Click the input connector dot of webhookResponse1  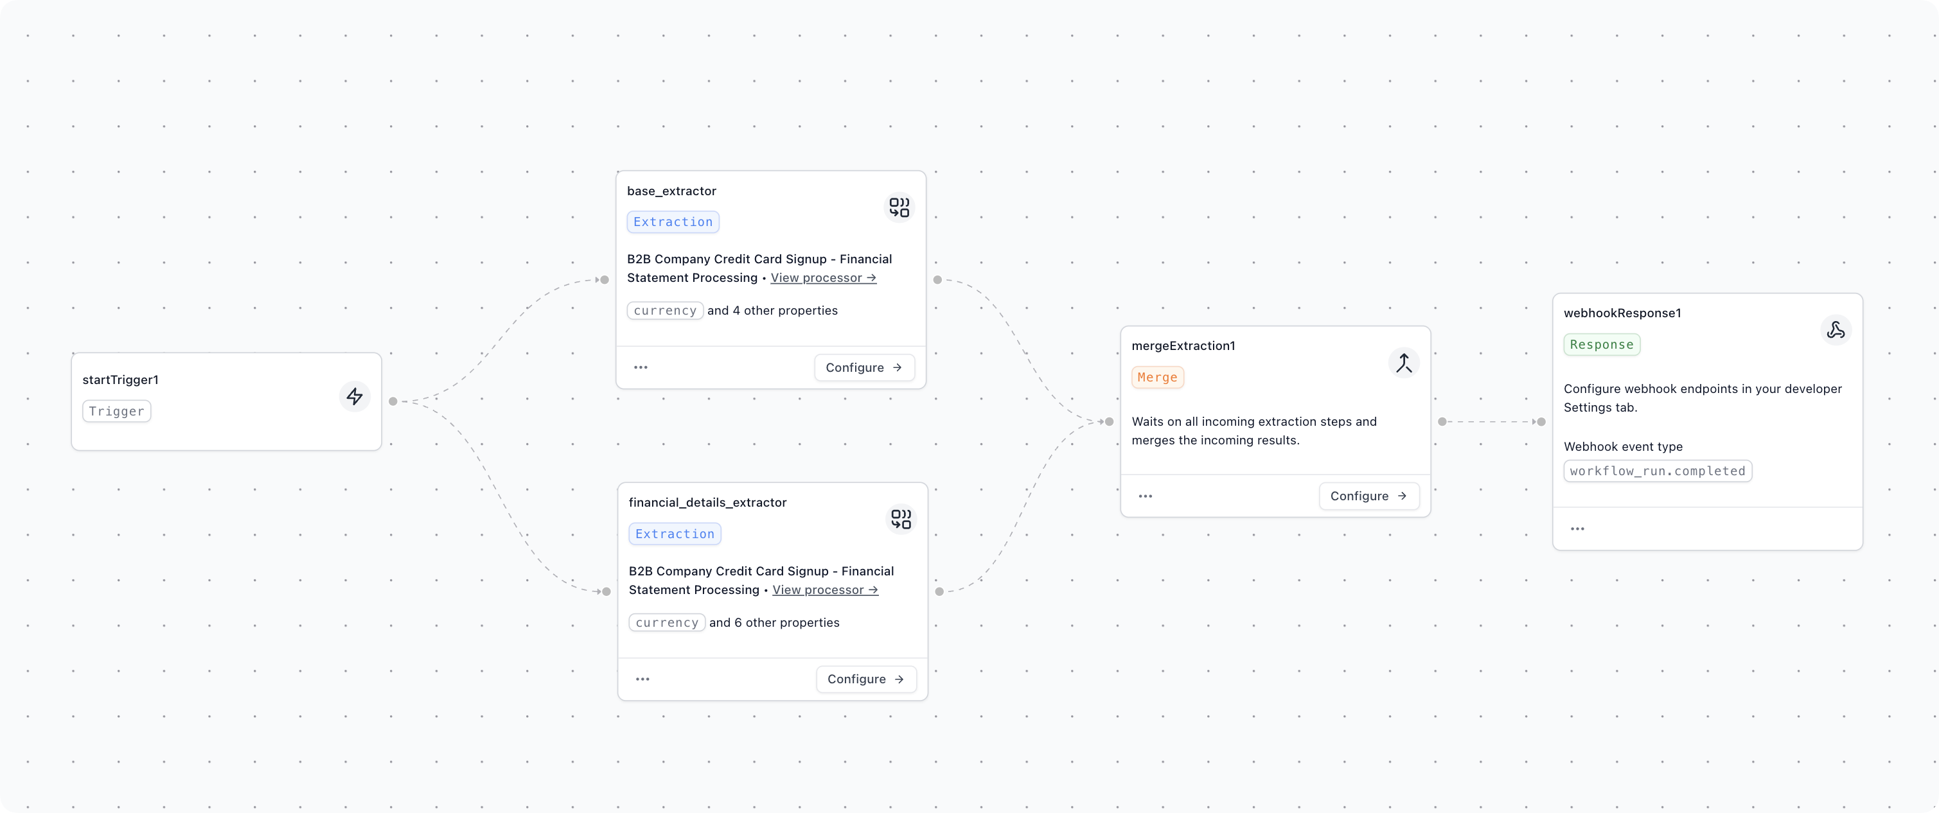(x=1541, y=422)
